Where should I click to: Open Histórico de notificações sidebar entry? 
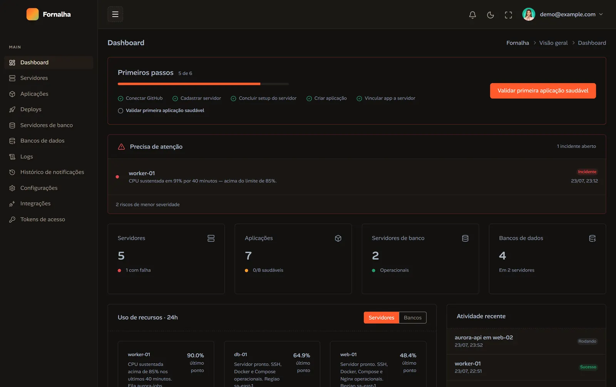pyautogui.click(x=49, y=172)
